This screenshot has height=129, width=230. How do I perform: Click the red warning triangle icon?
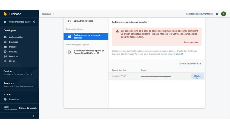point(117,31)
